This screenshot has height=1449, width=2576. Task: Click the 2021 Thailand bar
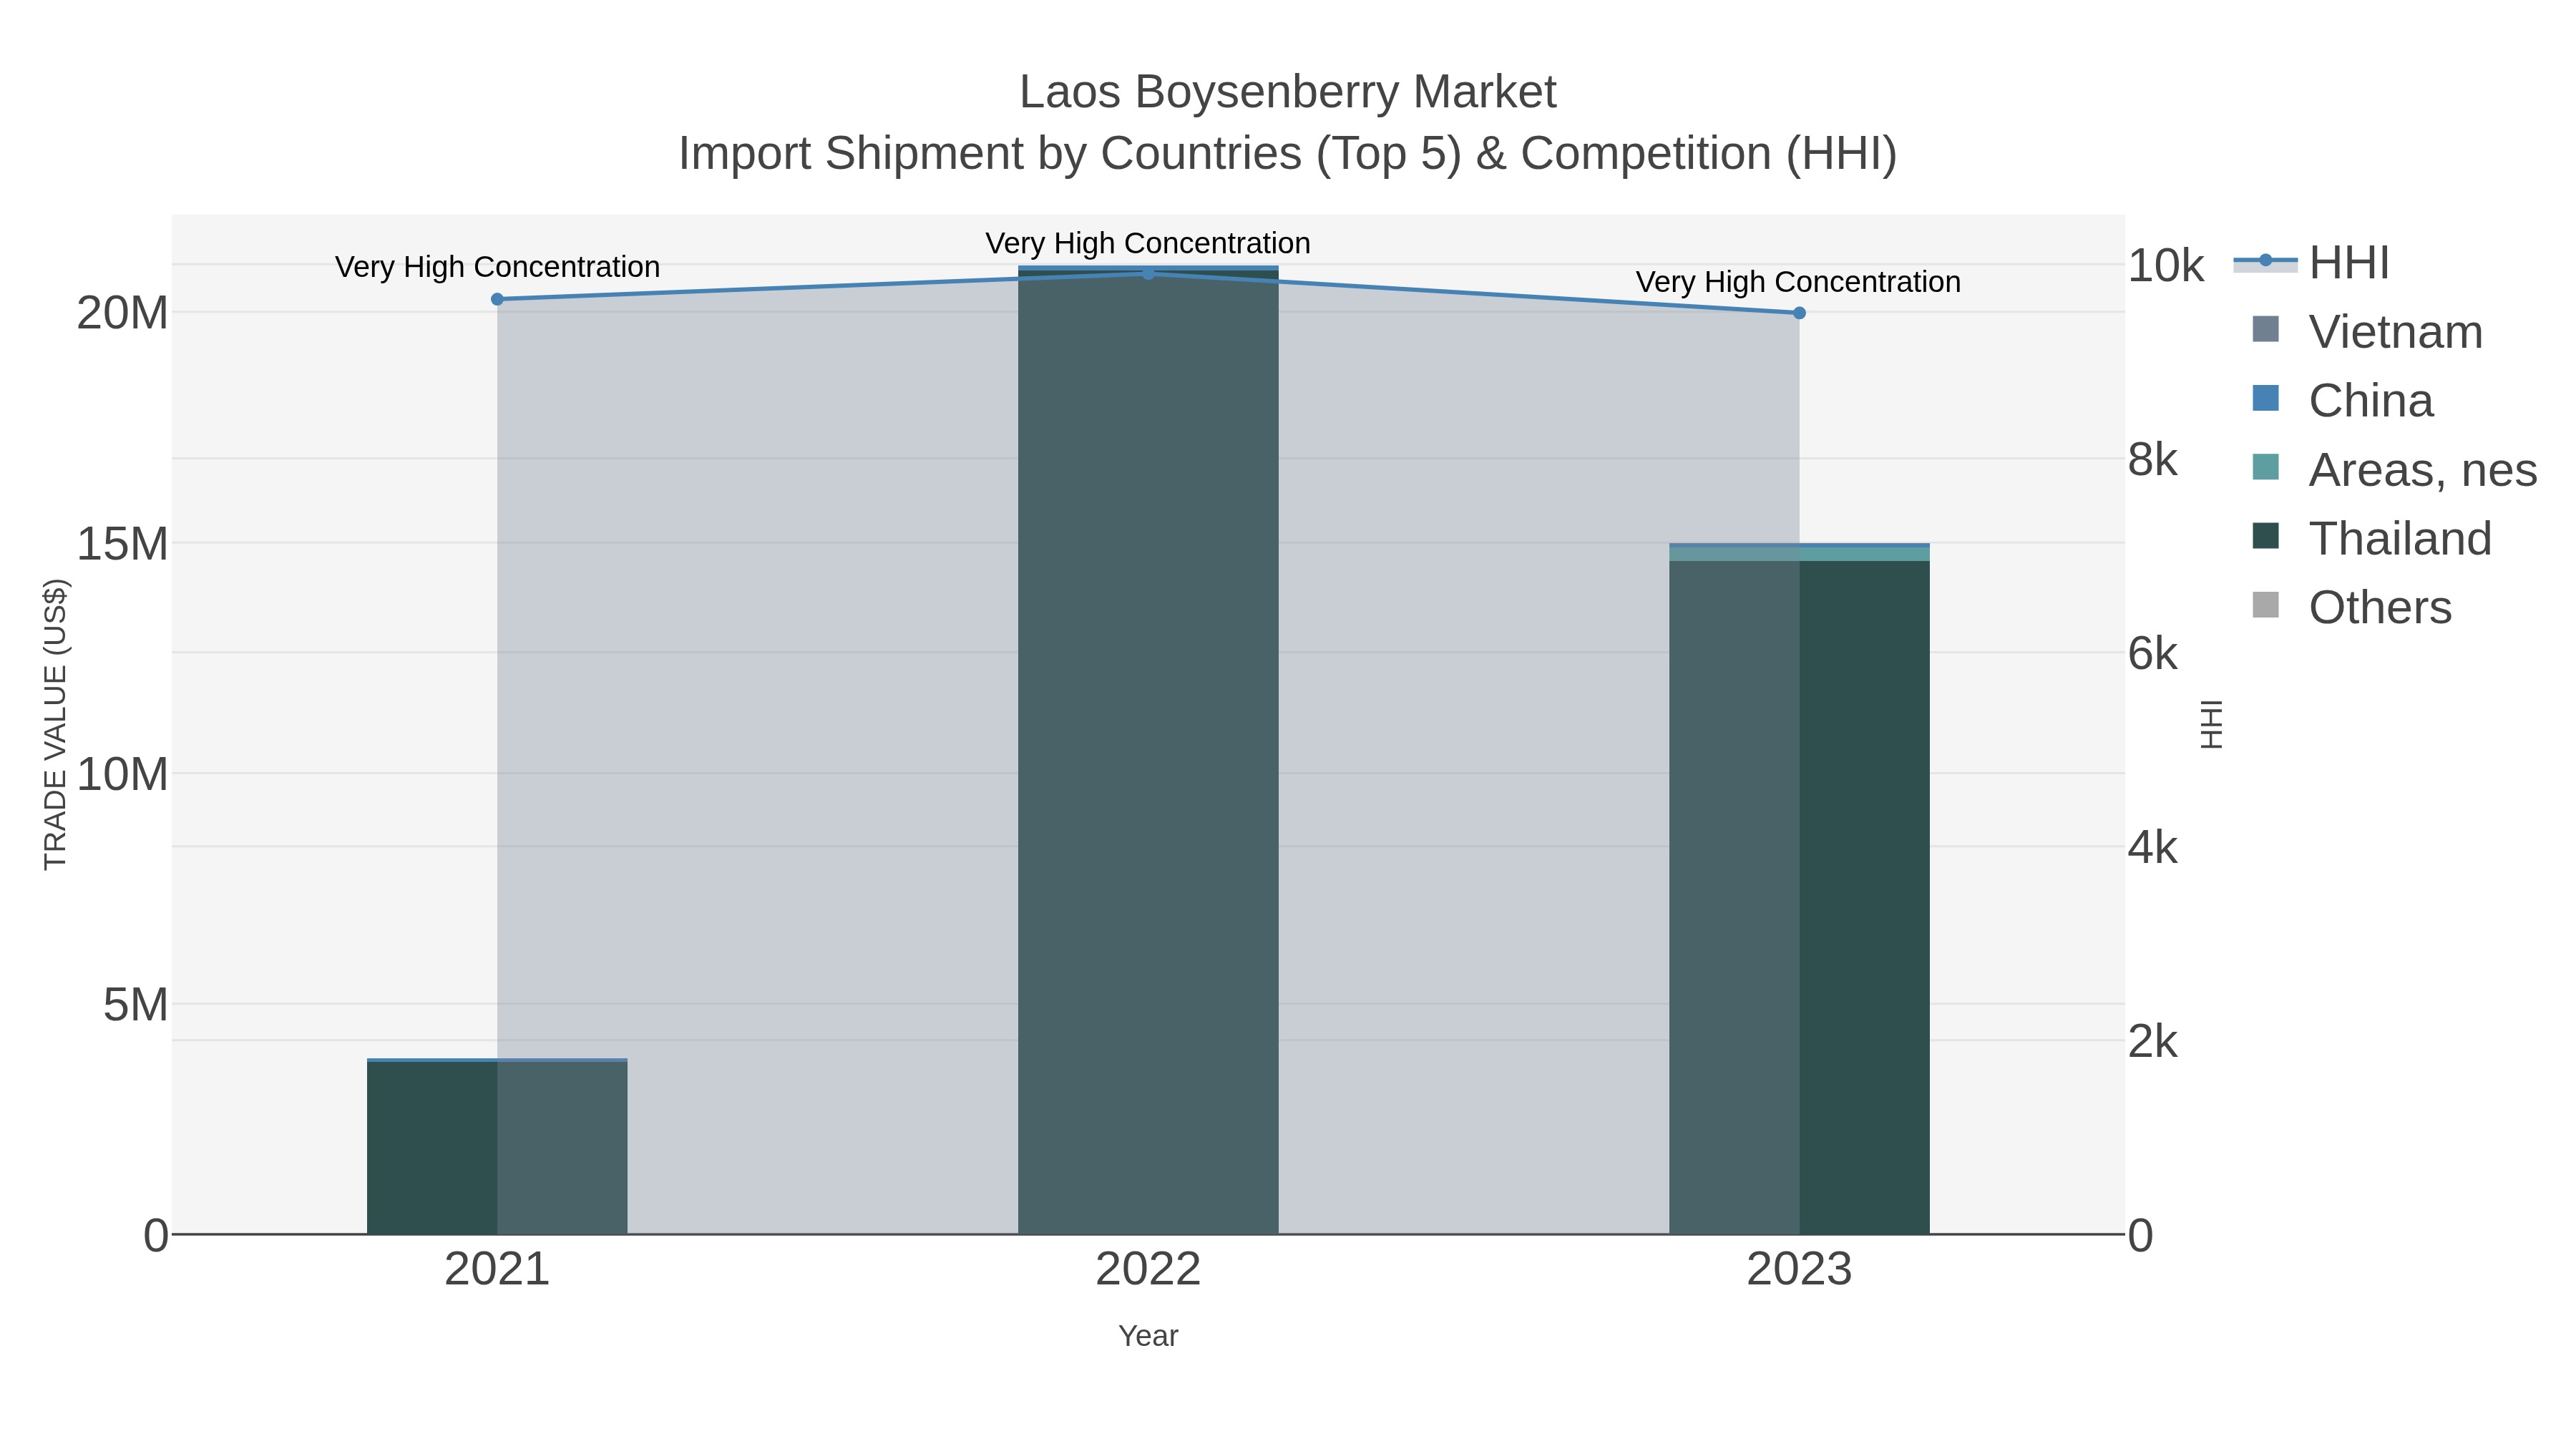pos(497,1148)
